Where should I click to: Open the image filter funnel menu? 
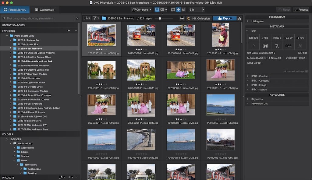(96, 18)
